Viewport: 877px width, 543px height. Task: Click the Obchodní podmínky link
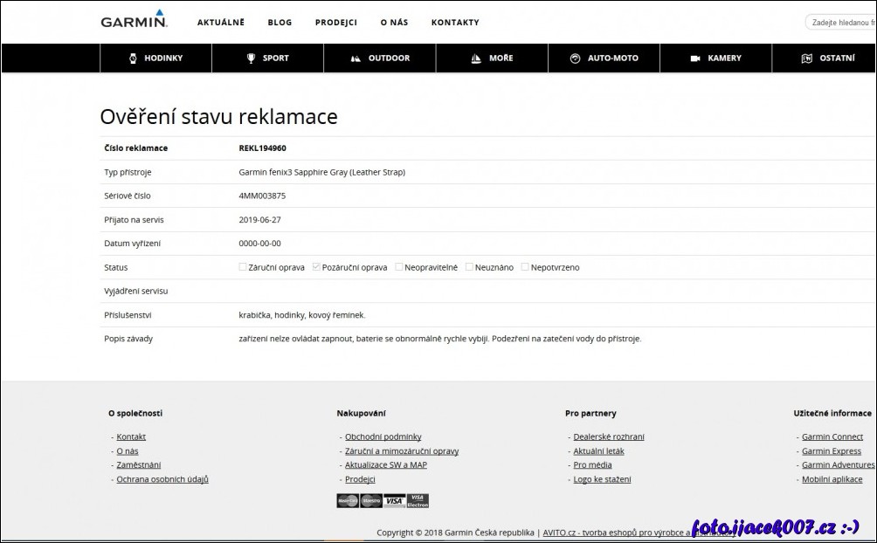[385, 436]
